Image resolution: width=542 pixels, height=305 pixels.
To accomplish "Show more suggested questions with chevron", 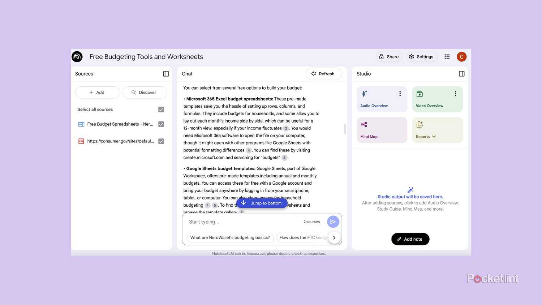I will [334, 237].
